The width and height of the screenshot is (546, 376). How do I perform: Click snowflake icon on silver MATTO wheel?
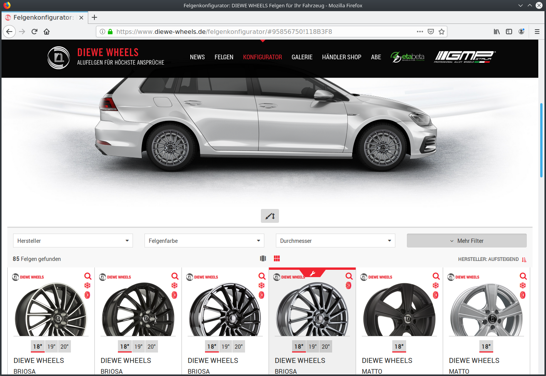[523, 286]
